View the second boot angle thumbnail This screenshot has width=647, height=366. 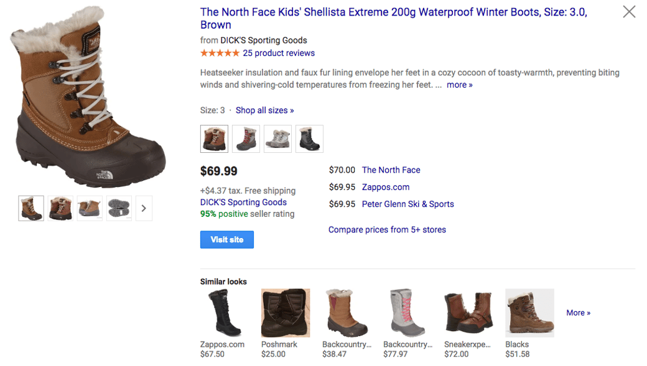60,208
